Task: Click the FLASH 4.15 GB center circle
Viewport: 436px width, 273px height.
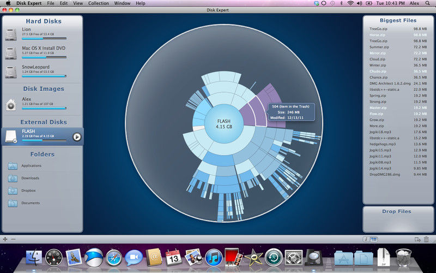Action: click(x=224, y=124)
